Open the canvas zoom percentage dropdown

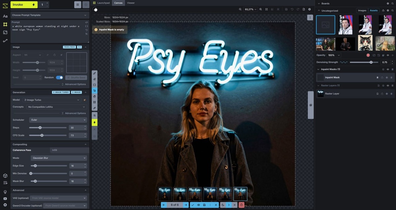tap(250, 9)
